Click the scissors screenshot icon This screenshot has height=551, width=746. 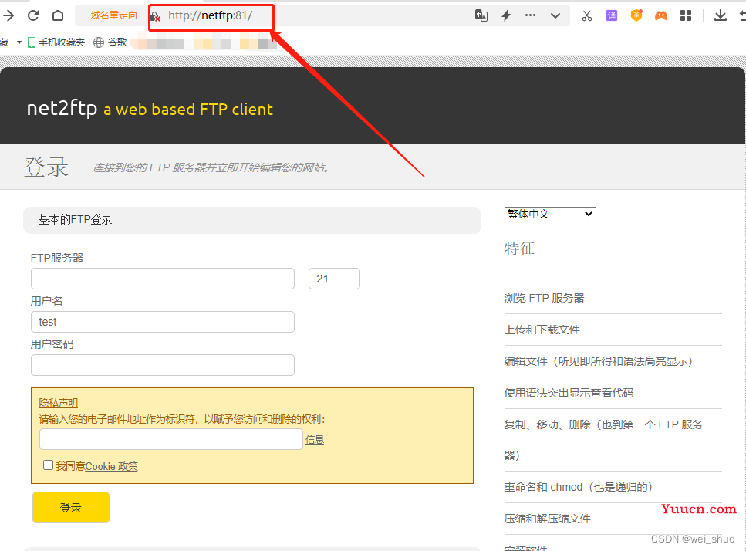(586, 15)
